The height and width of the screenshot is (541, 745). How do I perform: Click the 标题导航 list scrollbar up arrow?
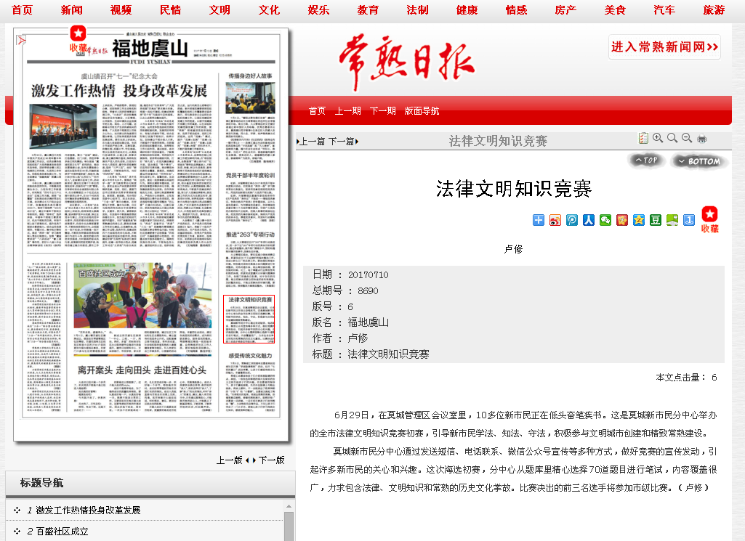pos(289,506)
